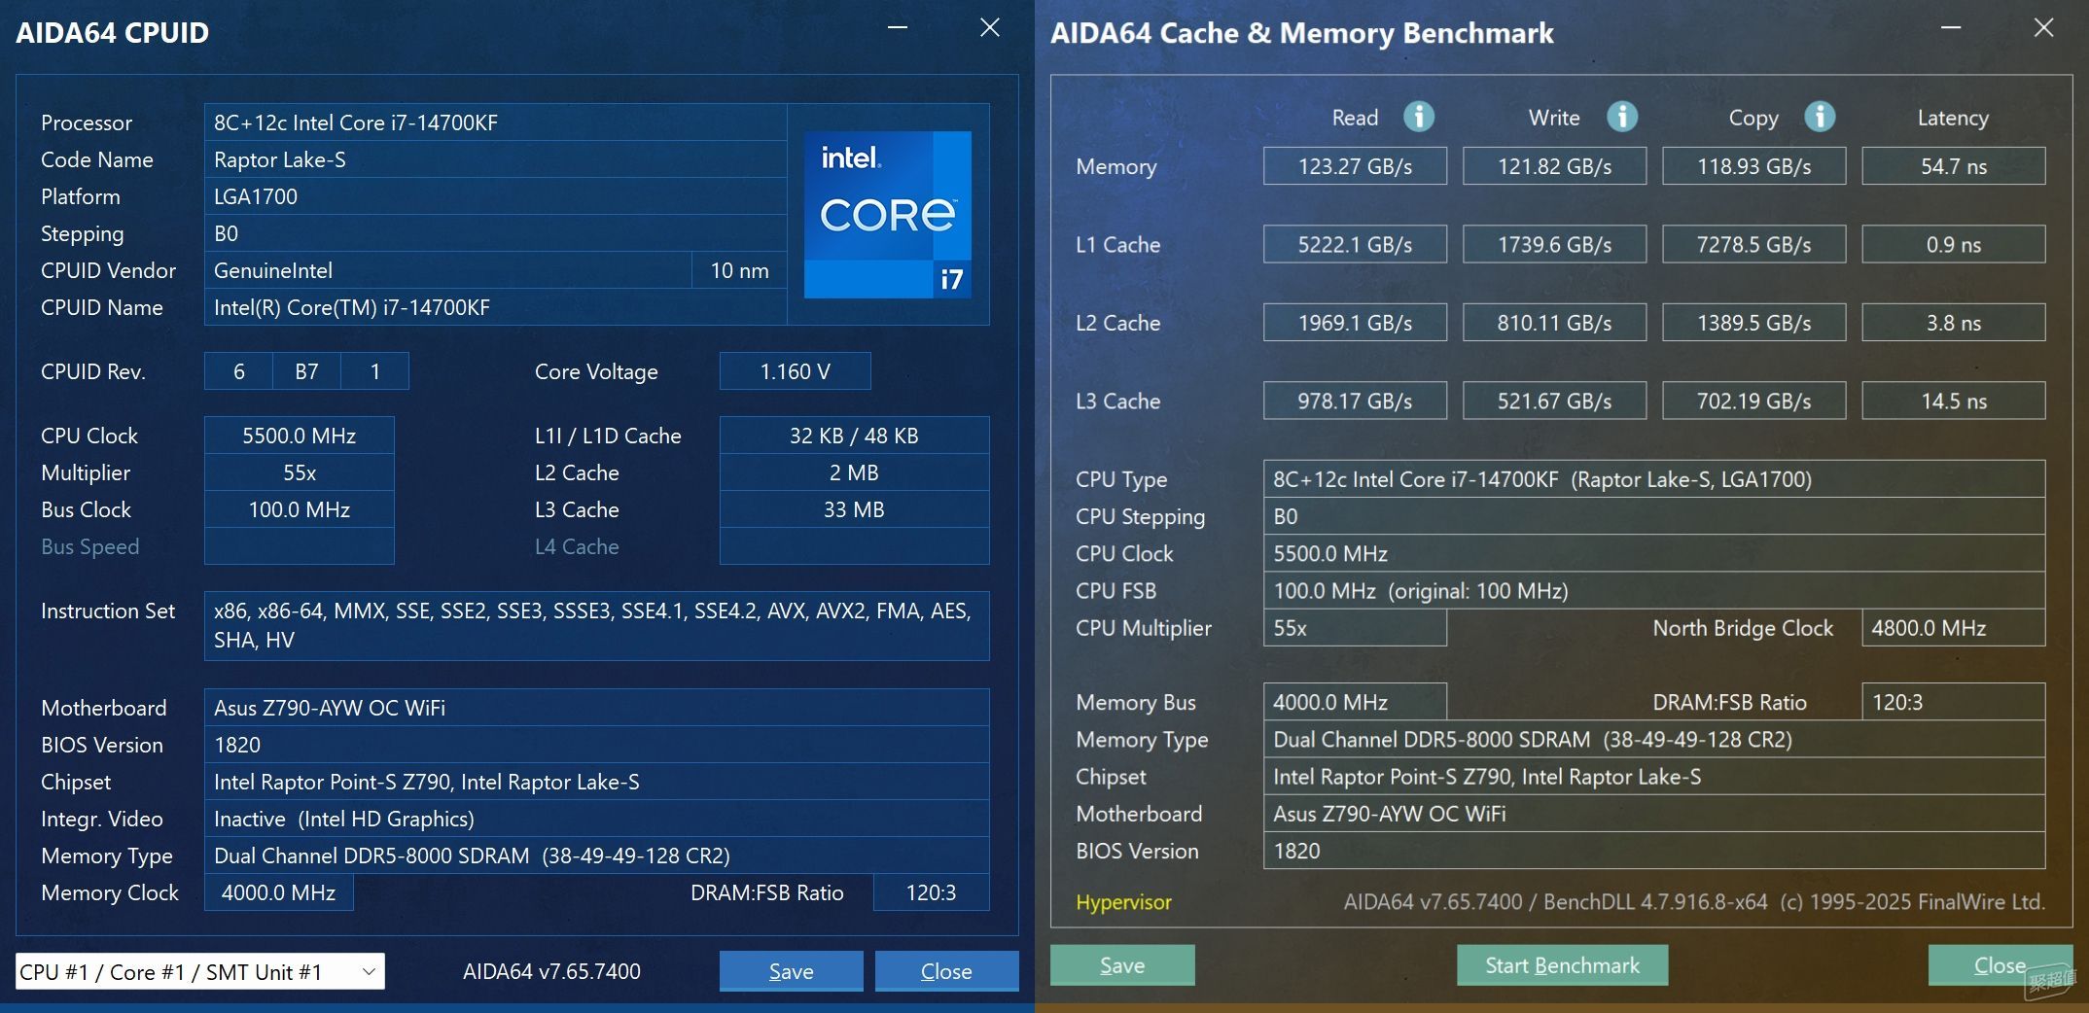Click the 10 nm process value

click(739, 270)
